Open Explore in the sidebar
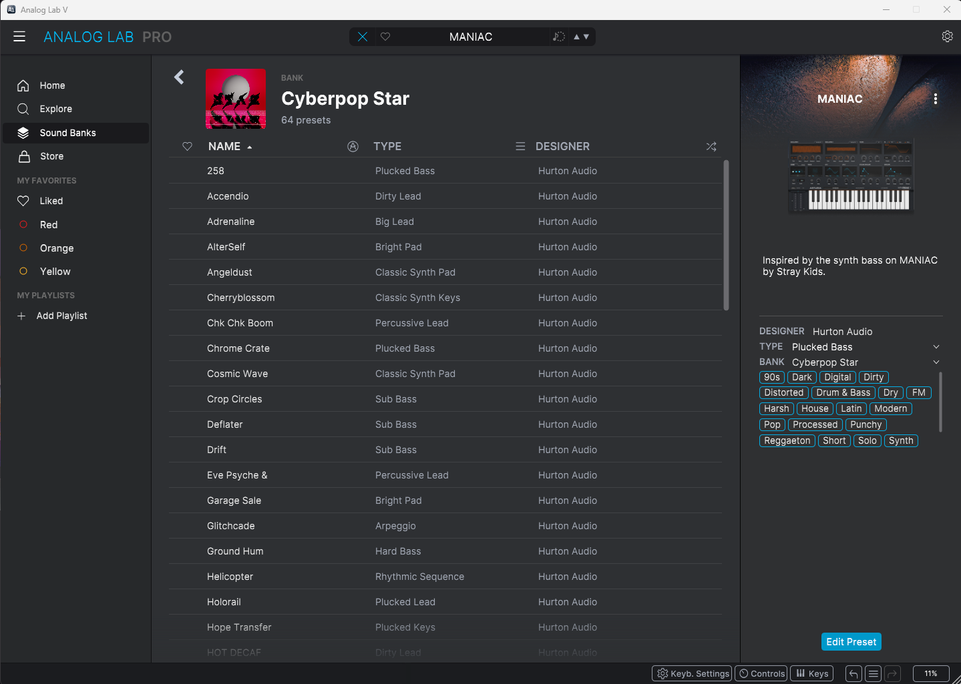The width and height of the screenshot is (961, 684). (x=76, y=109)
